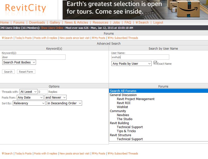Image resolution: width=208 pixels, height=159 pixels.
Task: Select Revit ROI forum
Action: (158, 103)
